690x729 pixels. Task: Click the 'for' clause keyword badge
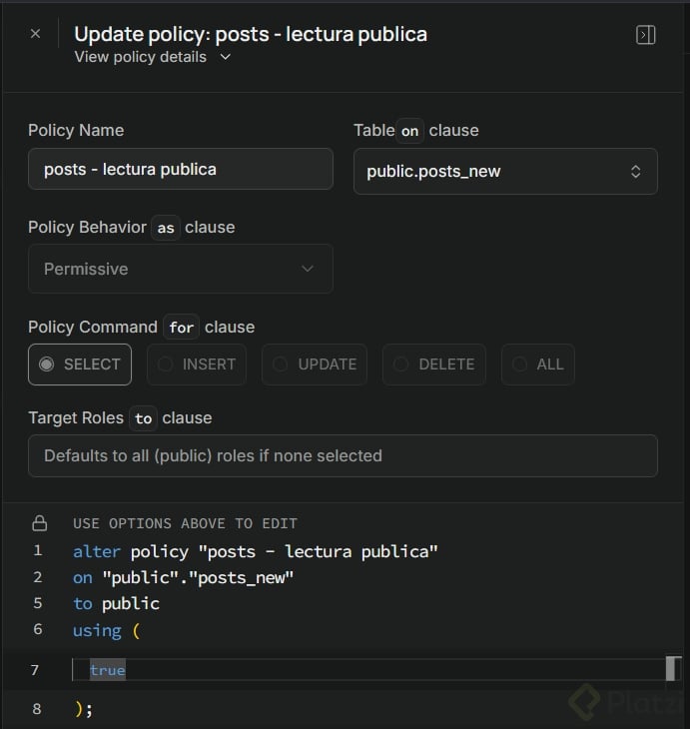(182, 328)
